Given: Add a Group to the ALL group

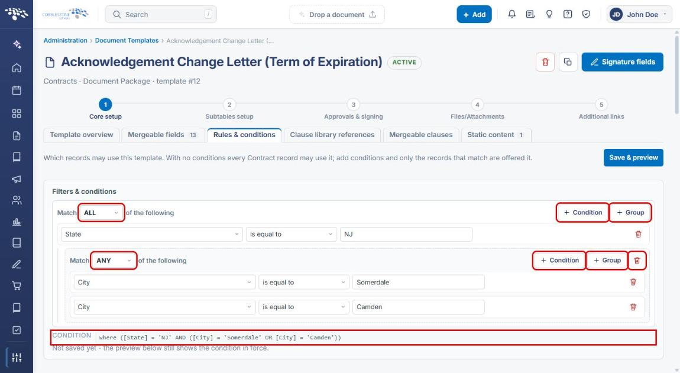Looking at the screenshot, I should (630, 213).
